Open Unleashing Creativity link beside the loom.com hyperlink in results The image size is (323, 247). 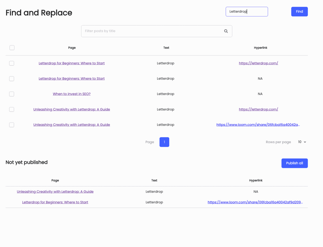click(x=72, y=125)
